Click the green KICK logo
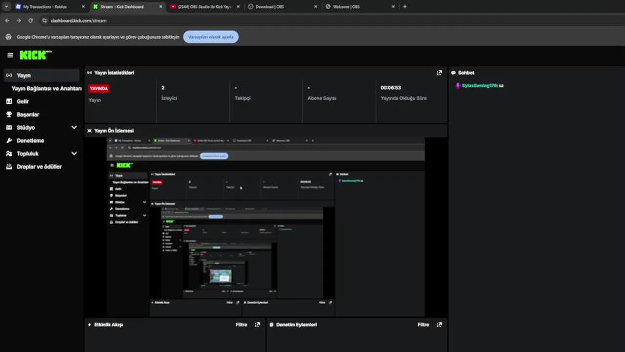625x352 pixels. tap(35, 55)
